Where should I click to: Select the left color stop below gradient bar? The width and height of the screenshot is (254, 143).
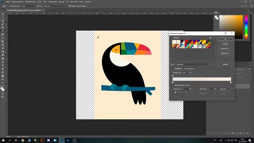(173, 82)
